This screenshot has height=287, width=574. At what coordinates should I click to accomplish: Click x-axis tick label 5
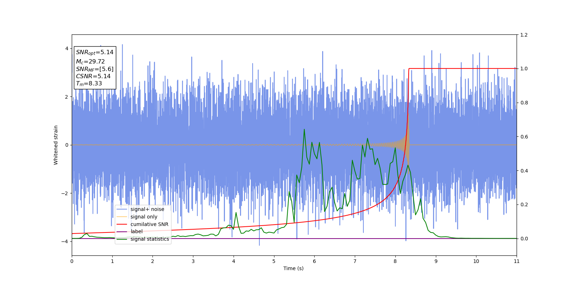tap(274, 261)
